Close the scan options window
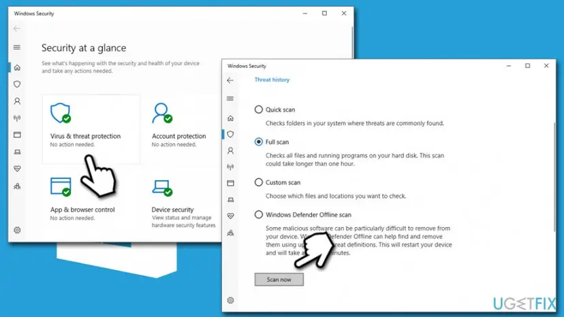Image resolution: width=564 pixels, height=317 pixels. pyautogui.click(x=546, y=66)
